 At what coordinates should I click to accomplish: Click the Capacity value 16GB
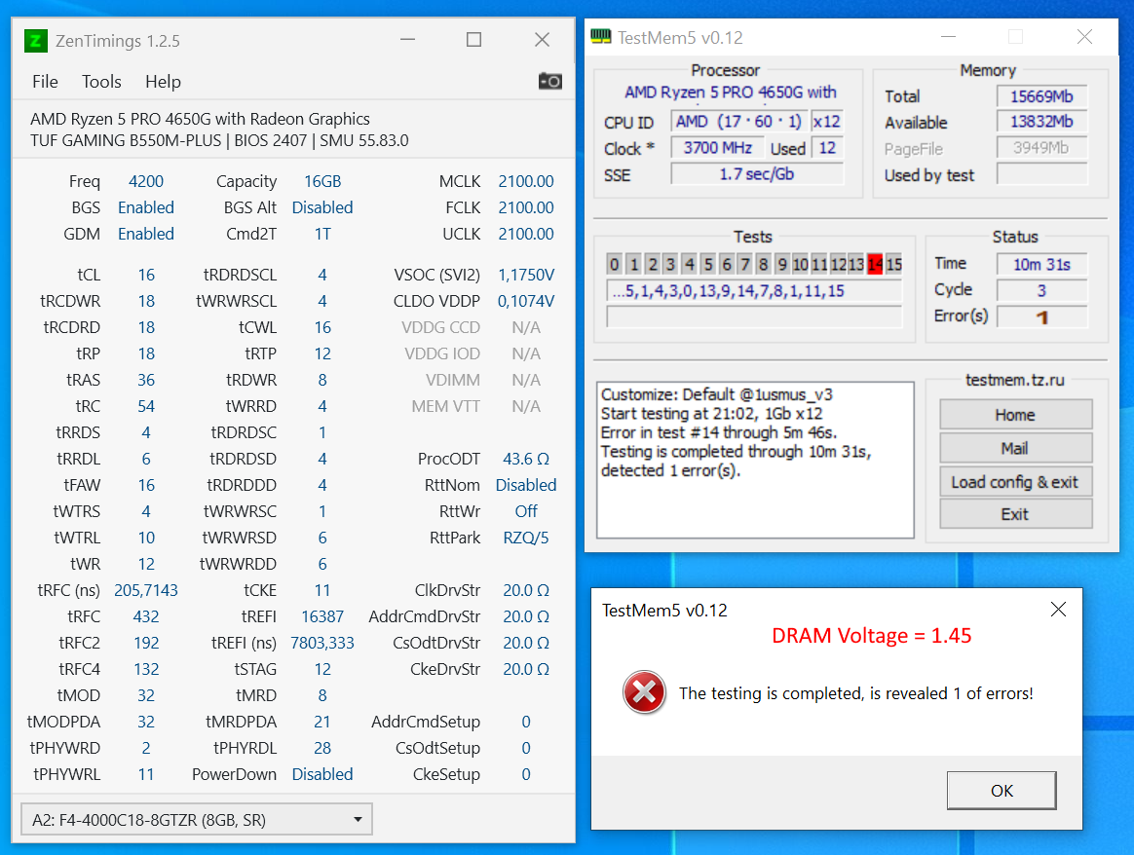pos(322,181)
